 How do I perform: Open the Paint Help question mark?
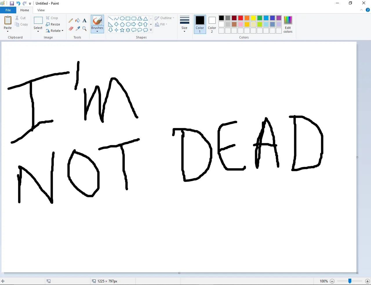coord(368,10)
